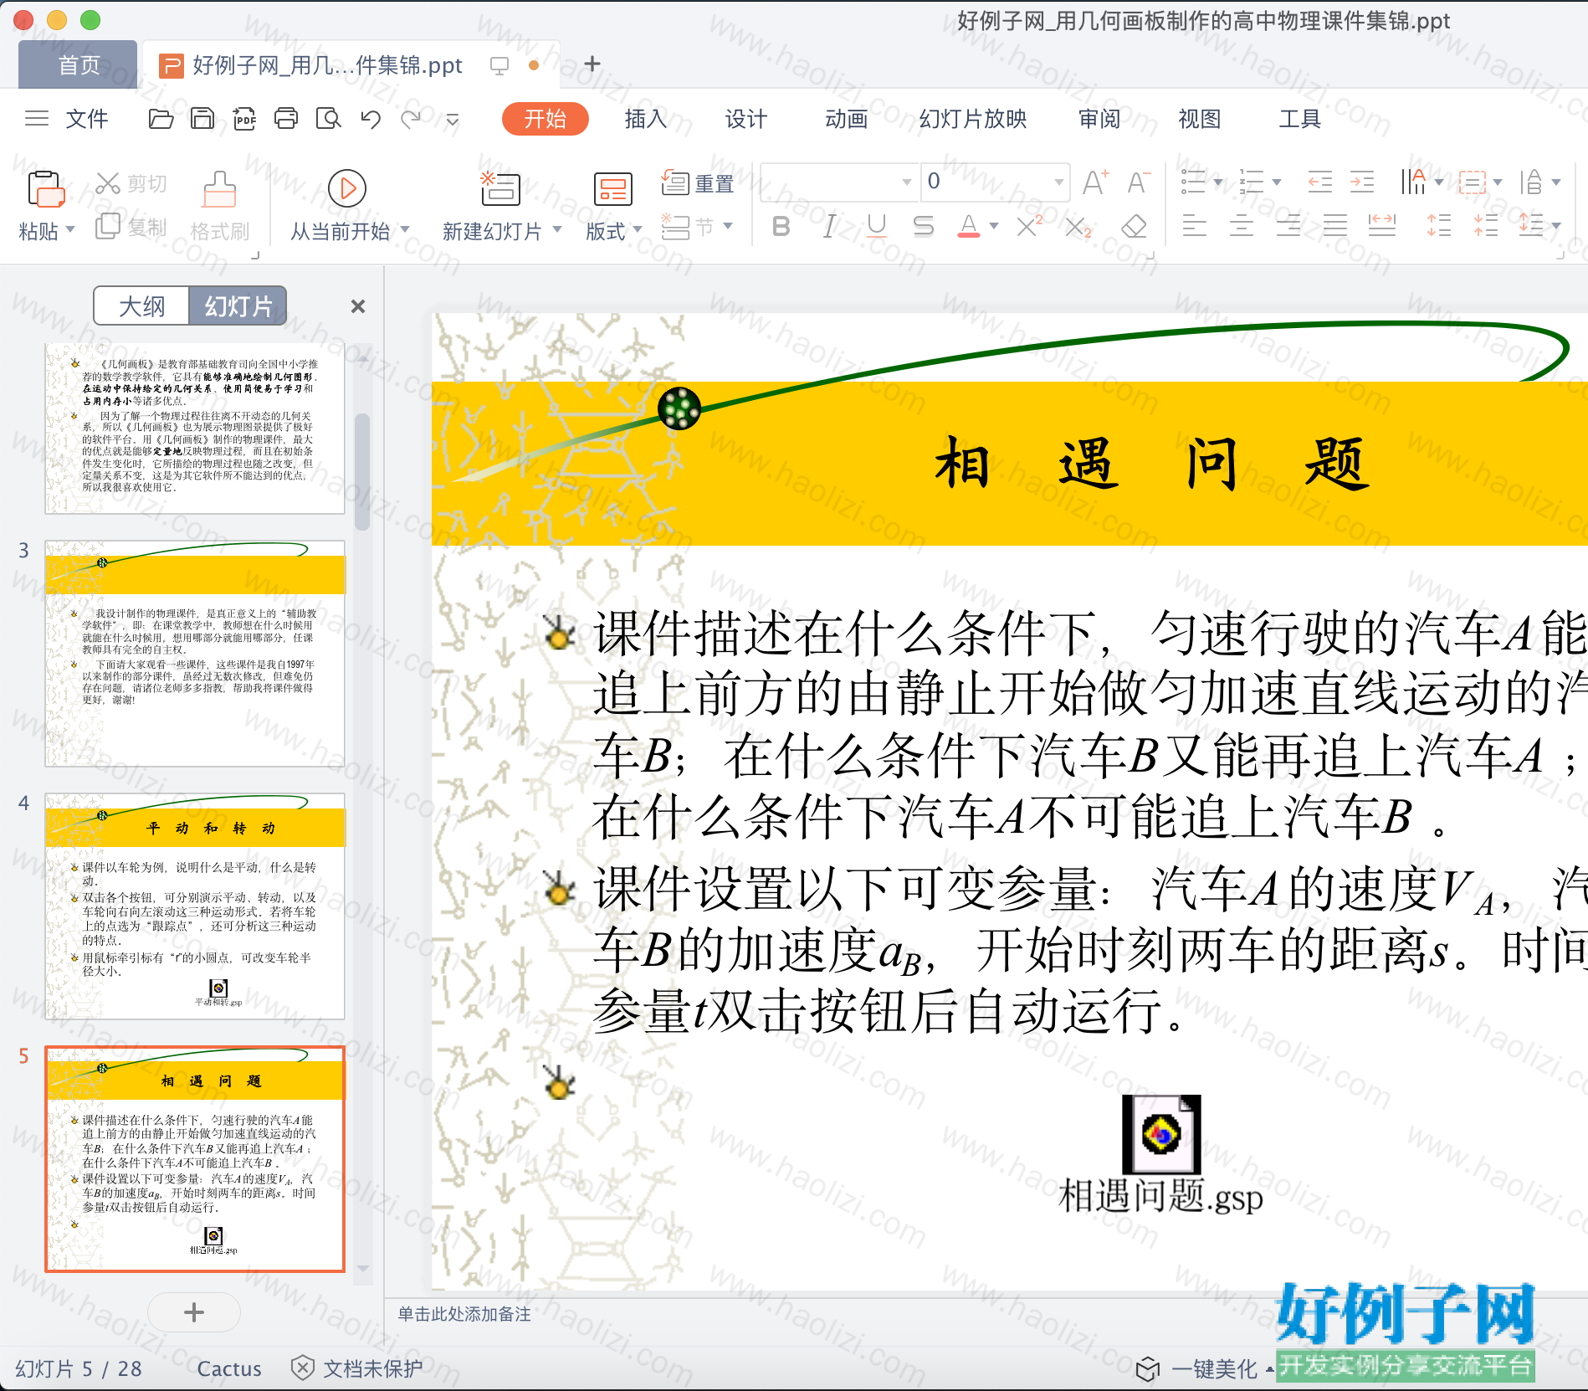Screen dimensions: 1588x1391
Task: Open the embedded 相遇问题.gsp file icon
Action: pos(1160,1134)
